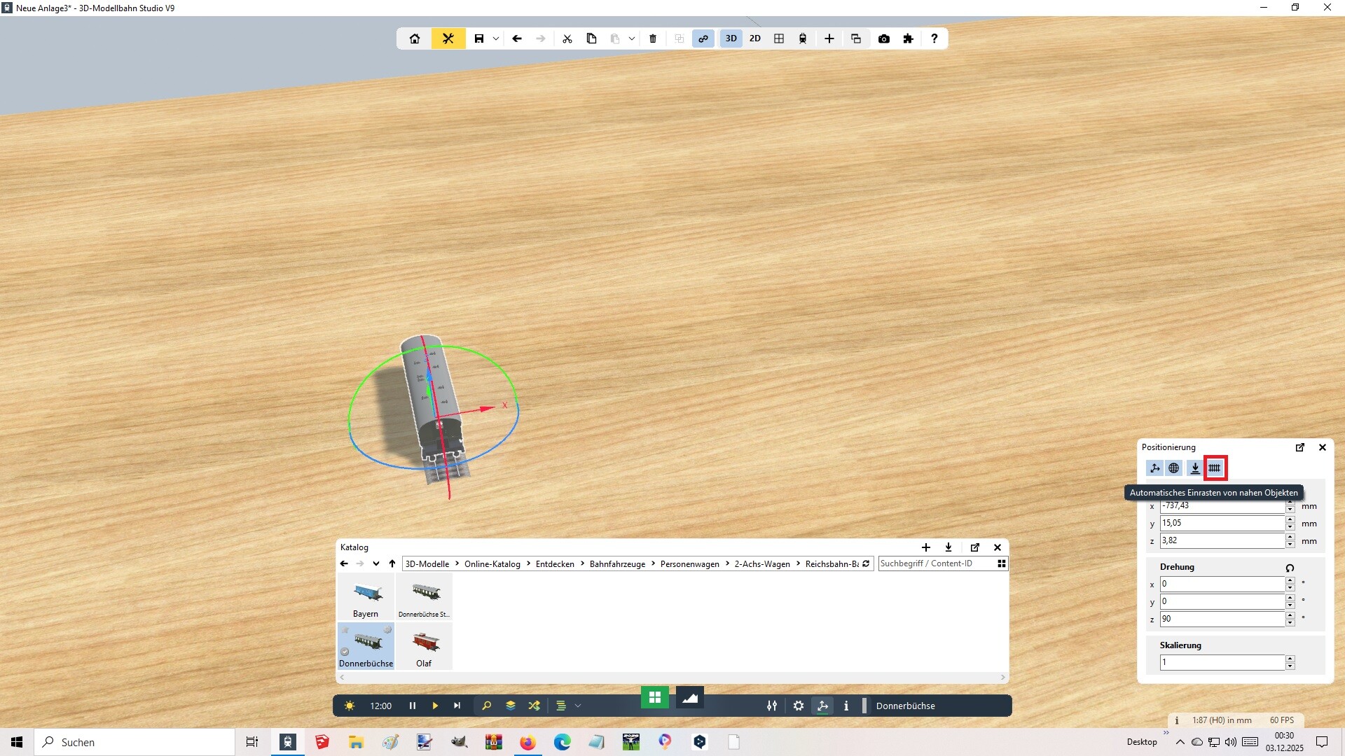The image size is (1345, 756).
Task: Open the layers icon in bottom bar
Action: pos(511,706)
